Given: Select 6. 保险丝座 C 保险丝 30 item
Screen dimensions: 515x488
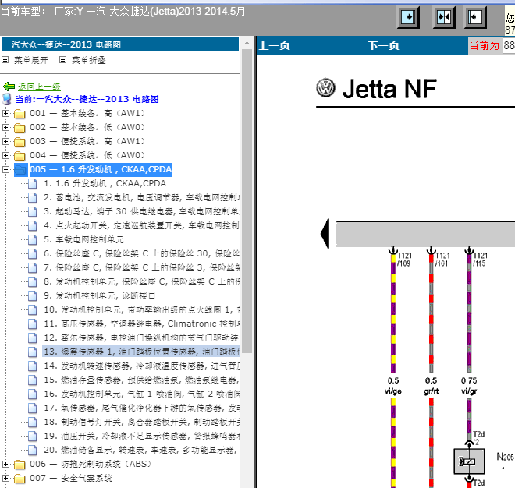Looking at the screenshot, I should [x=142, y=253].
